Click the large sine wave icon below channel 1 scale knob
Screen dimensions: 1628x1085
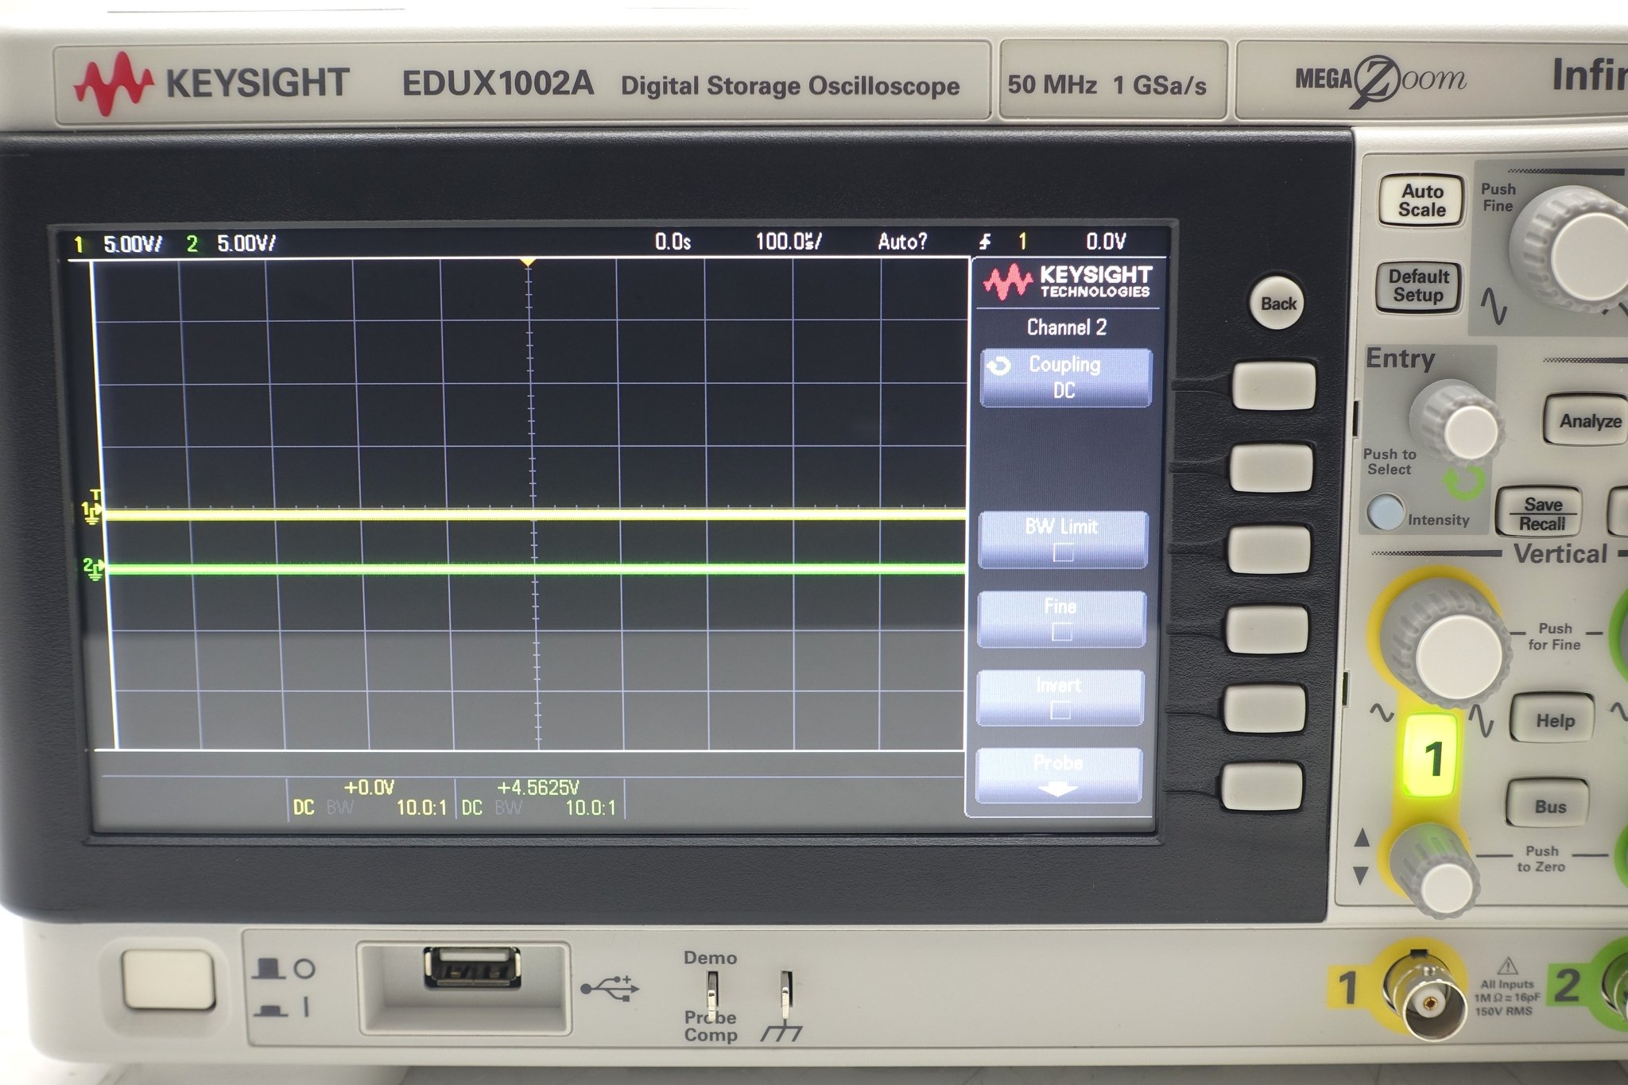point(1481,719)
